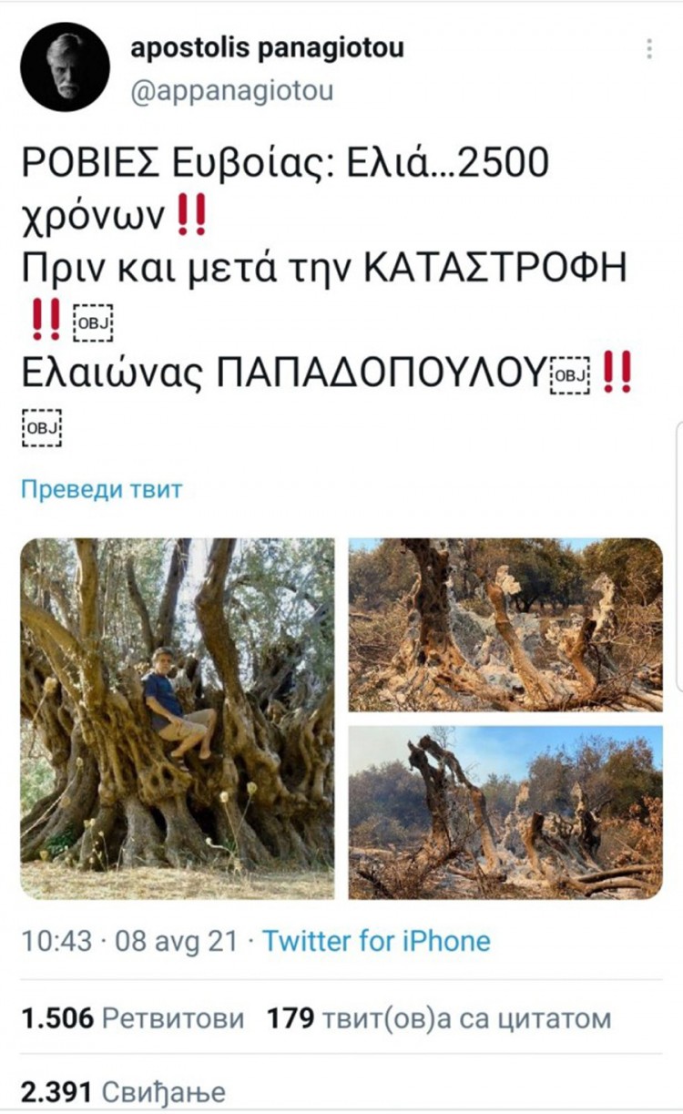View the photo of man sitting in olive tree
Screen dimensions: 683x1114
[x=178, y=719]
